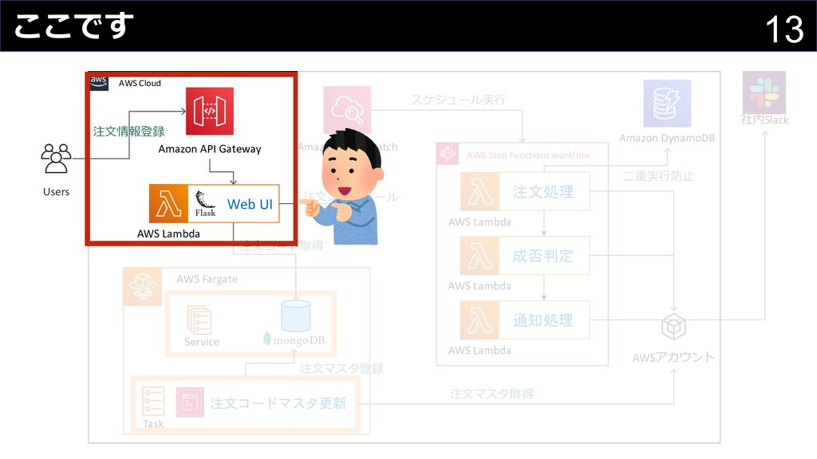This screenshot has width=817, height=459.
Task: Click the slide number 13
Action: pos(784,29)
